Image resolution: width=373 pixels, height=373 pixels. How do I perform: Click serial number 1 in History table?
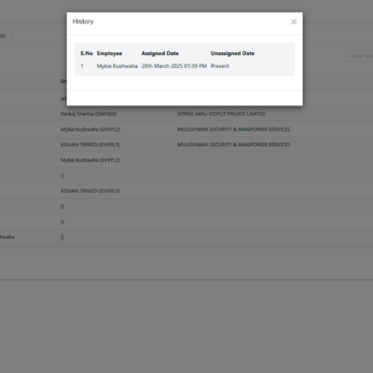pos(82,66)
